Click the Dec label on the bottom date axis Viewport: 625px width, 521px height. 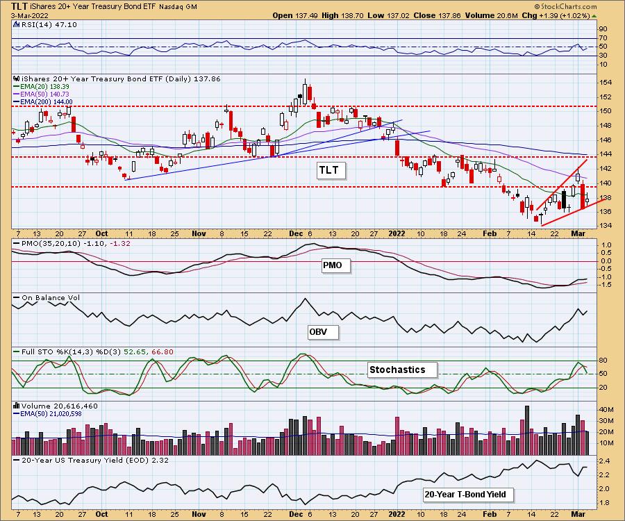tap(296, 514)
